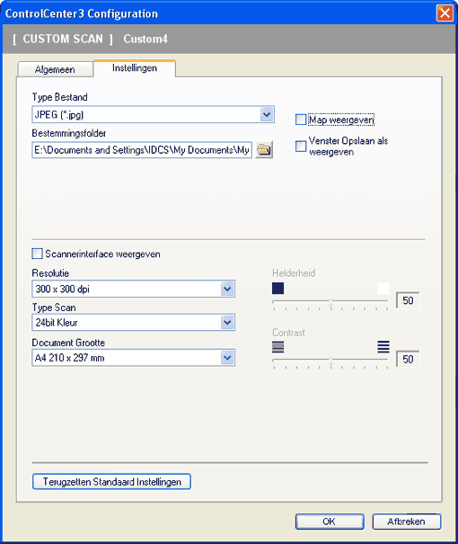Click the Afbreken button
The image size is (458, 544).
[407, 522]
